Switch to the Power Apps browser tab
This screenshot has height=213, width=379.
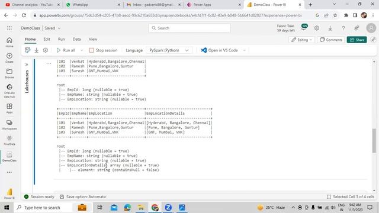[x=214, y=5]
